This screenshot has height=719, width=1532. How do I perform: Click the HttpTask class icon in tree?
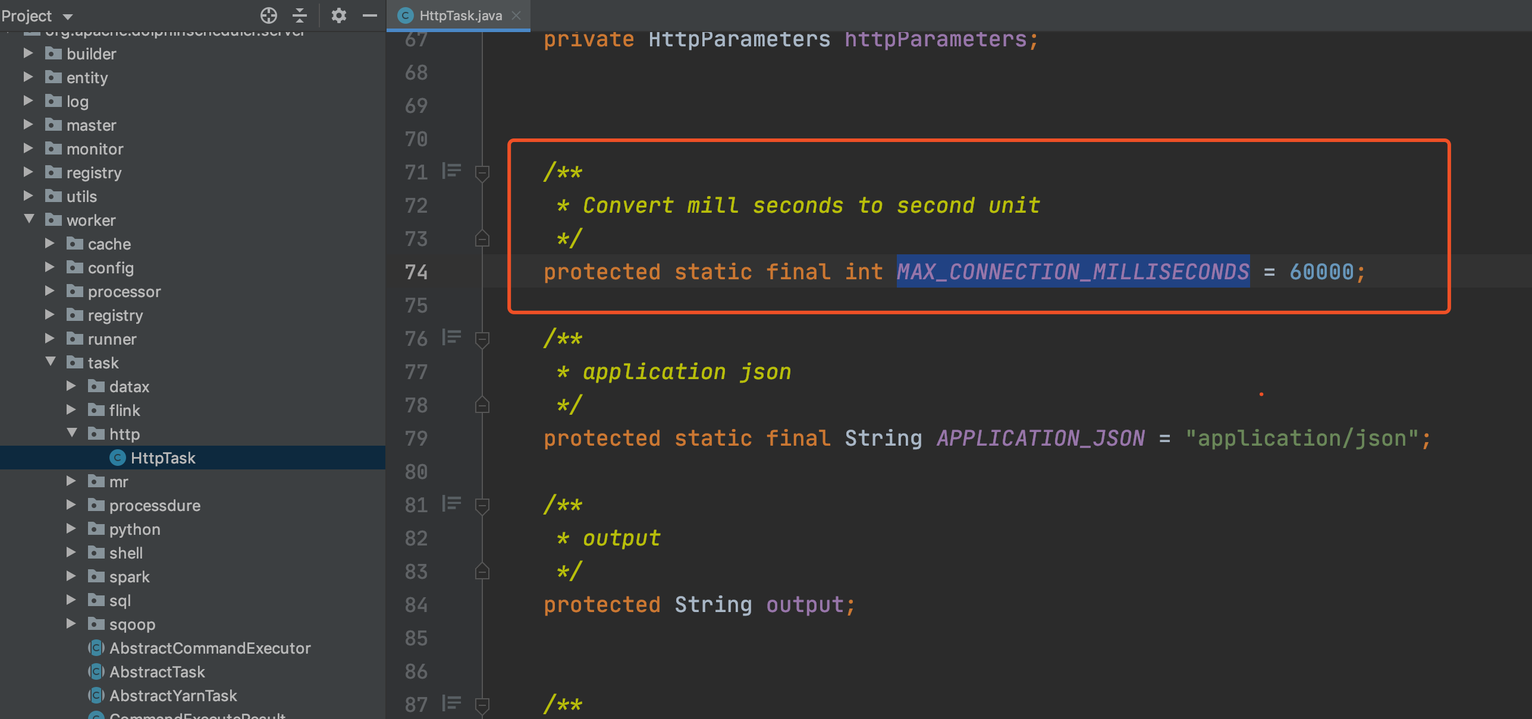[118, 458]
